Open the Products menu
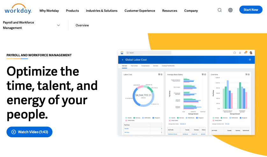Screen dimensions: 267x157 [x=72, y=11]
